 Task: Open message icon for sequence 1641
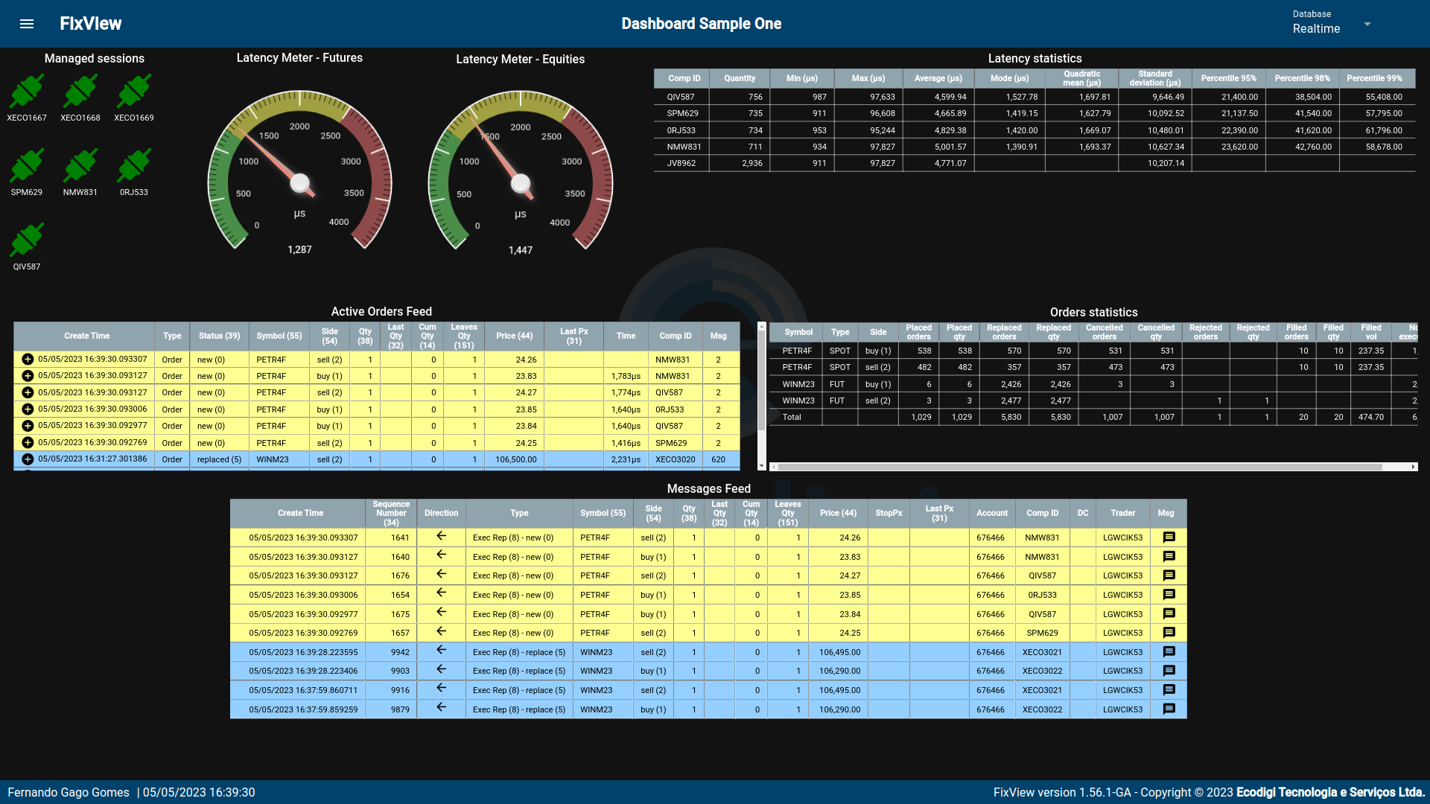pyautogui.click(x=1169, y=537)
